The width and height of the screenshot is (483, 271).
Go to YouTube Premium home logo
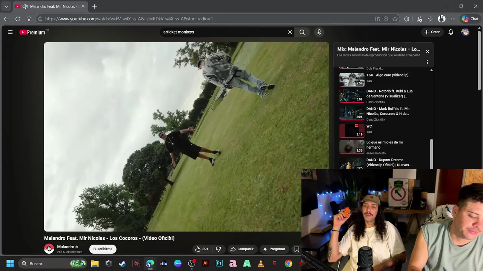click(33, 32)
